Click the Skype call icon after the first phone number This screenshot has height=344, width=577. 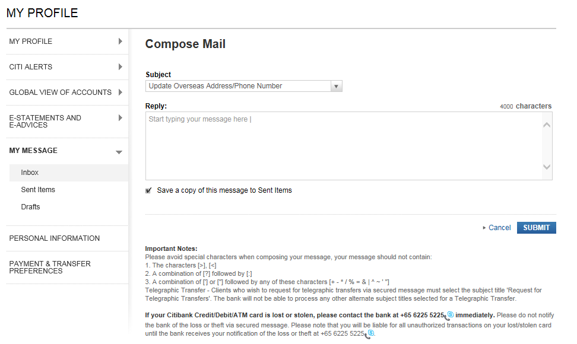[x=449, y=316]
